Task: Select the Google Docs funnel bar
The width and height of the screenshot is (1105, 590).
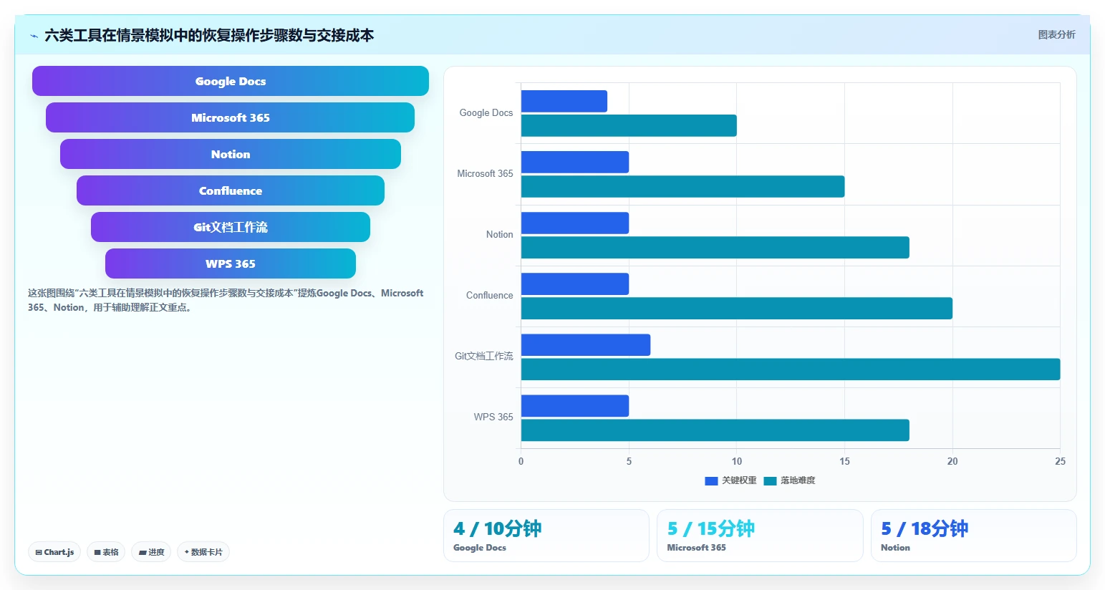Action: [231, 81]
